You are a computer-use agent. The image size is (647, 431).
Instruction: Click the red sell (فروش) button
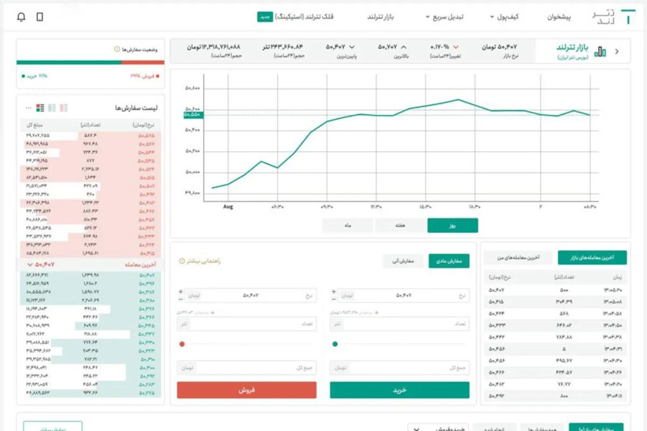pyautogui.click(x=246, y=390)
